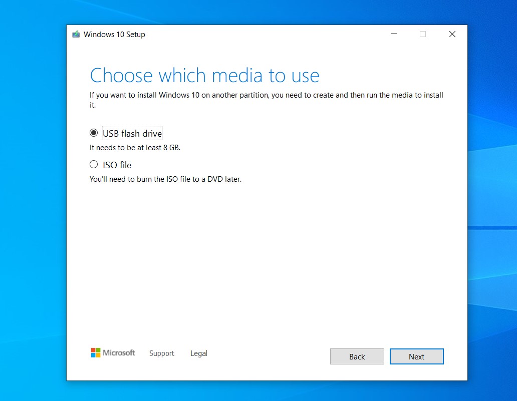Image resolution: width=517 pixels, height=401 pixels.
Task: Select the USB flash drive radio button
Action: coord(94,133)
